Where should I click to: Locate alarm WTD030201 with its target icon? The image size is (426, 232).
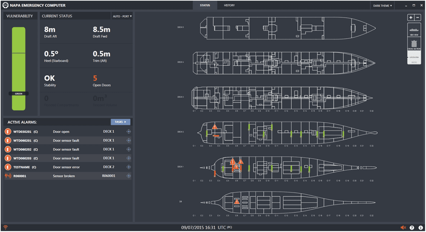(x=129, y=132)
